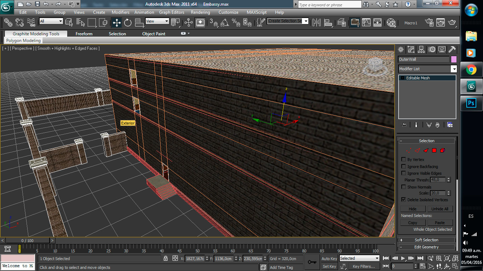Click the Select and Manipulate icon
Screen dimensions: 483x271
(188, 23)
